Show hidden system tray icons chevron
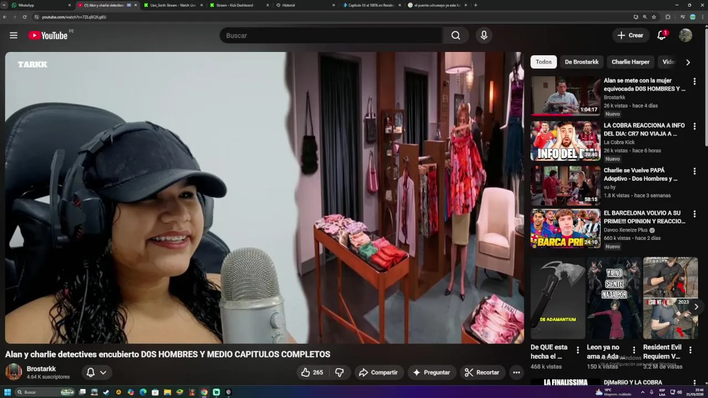The width and height of the screenshot is (708, 398). coord(642,392)
